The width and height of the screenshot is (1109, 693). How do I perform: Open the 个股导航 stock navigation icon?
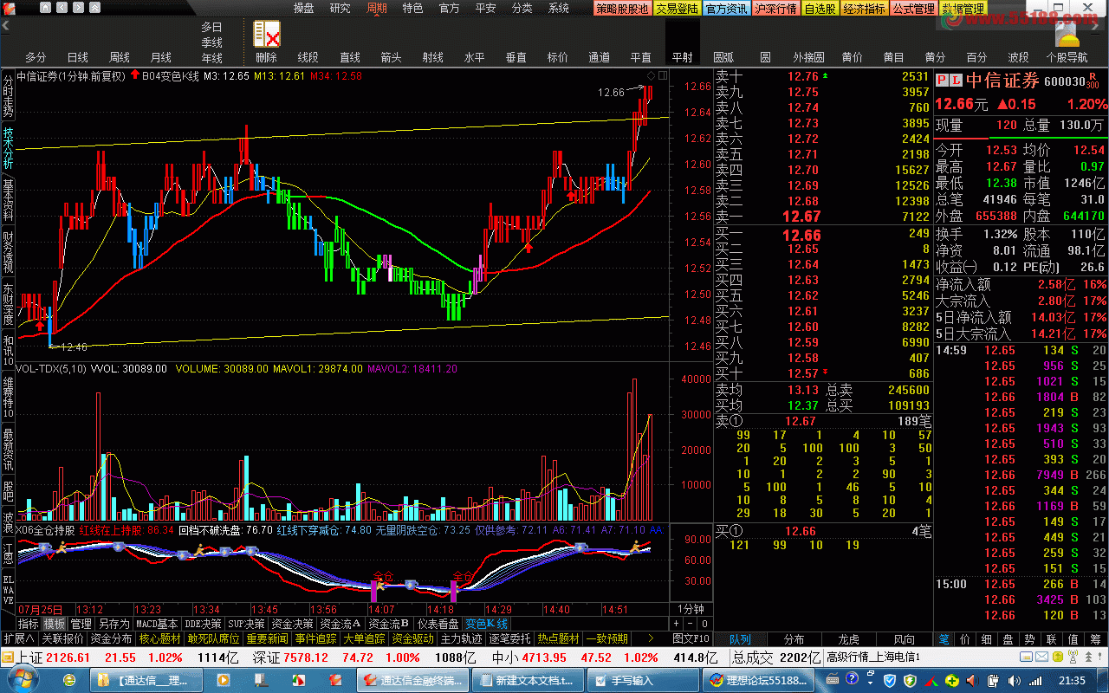tap(1067, 34)
